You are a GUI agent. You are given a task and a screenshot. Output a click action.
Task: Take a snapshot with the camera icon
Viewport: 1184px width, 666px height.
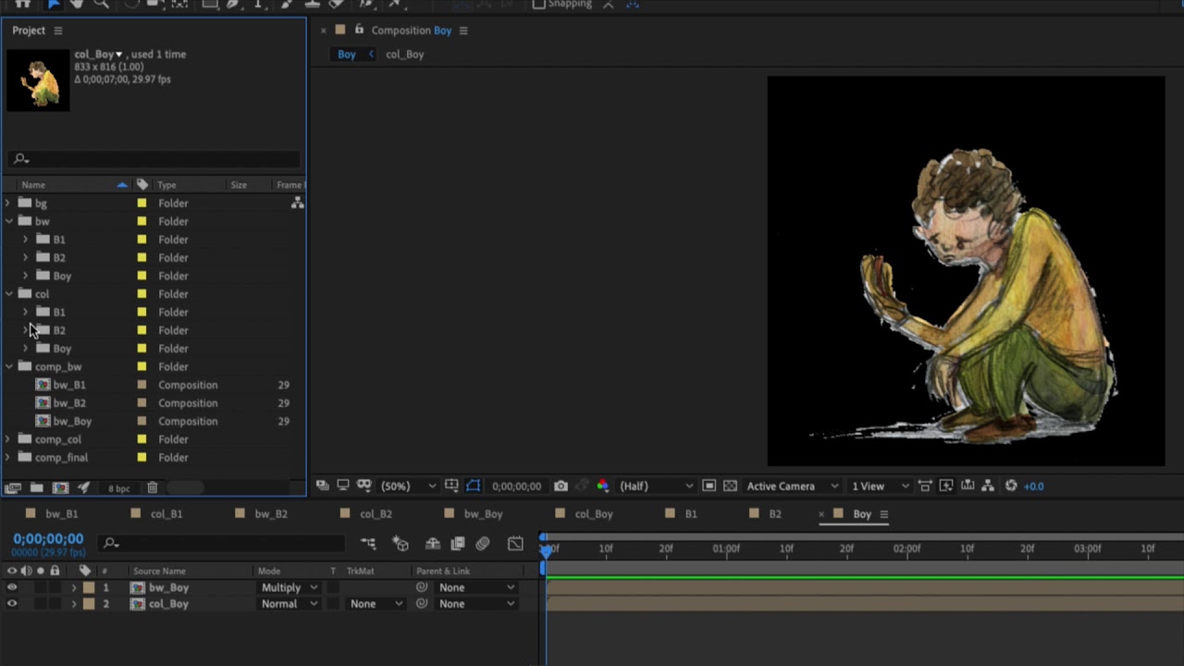pyautogui.click(x=561, y=486)
